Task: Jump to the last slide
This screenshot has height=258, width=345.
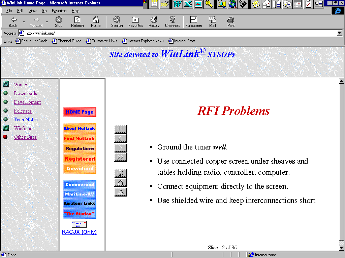Action: pyautogui.click(x=121, y=158)
